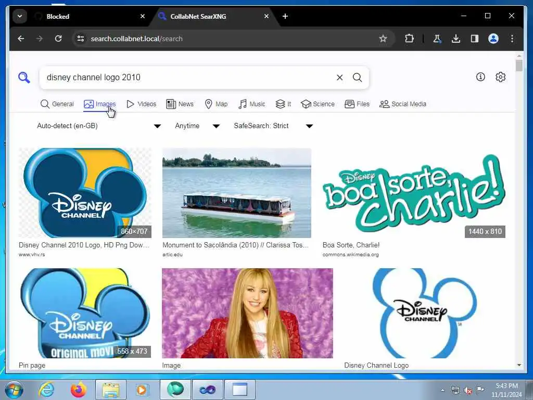Switch to the CollabNet SearXNG tab
The width and height of the screenshot is (533, 400).
[214, 16]
